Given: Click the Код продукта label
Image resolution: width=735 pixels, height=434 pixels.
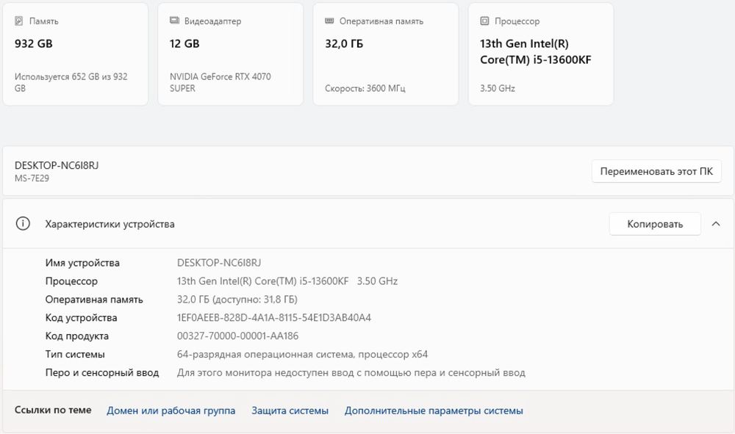Looking at the screenshot, I should click(x=77, y=336).
